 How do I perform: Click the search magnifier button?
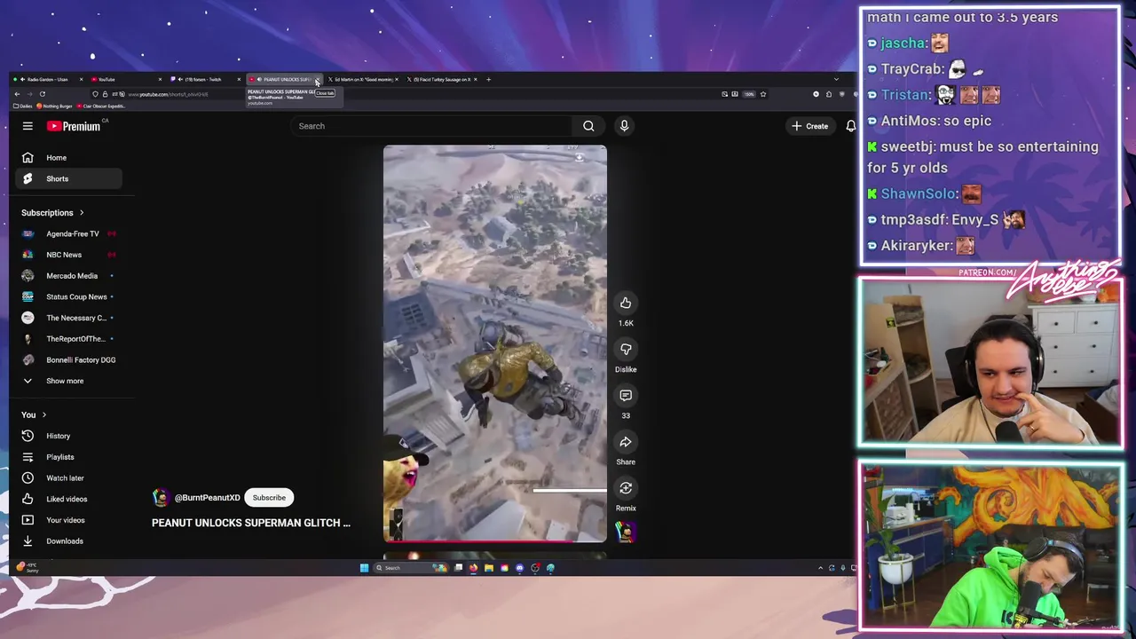[588, 126]
